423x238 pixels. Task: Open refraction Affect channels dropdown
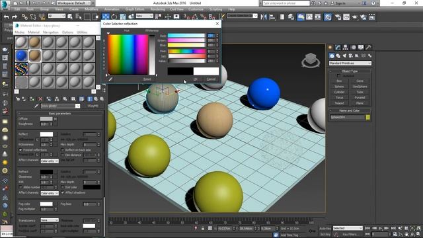[50, 193]
